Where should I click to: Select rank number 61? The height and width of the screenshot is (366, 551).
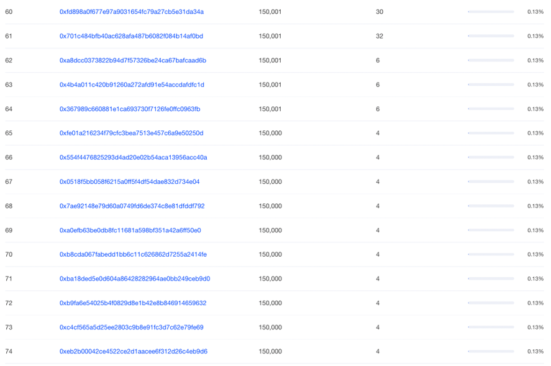tap(9, 36)
